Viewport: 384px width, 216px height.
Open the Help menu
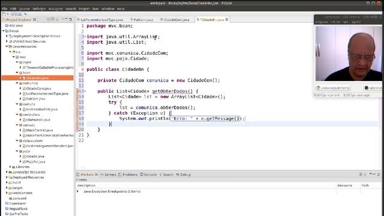click(121, 8)
